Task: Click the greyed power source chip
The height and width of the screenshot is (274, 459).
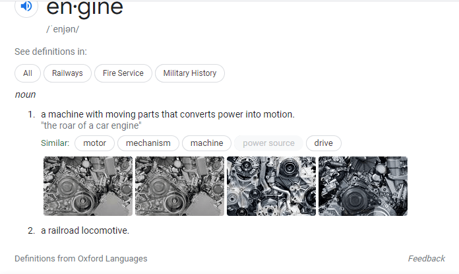Action: coord(268,143)
